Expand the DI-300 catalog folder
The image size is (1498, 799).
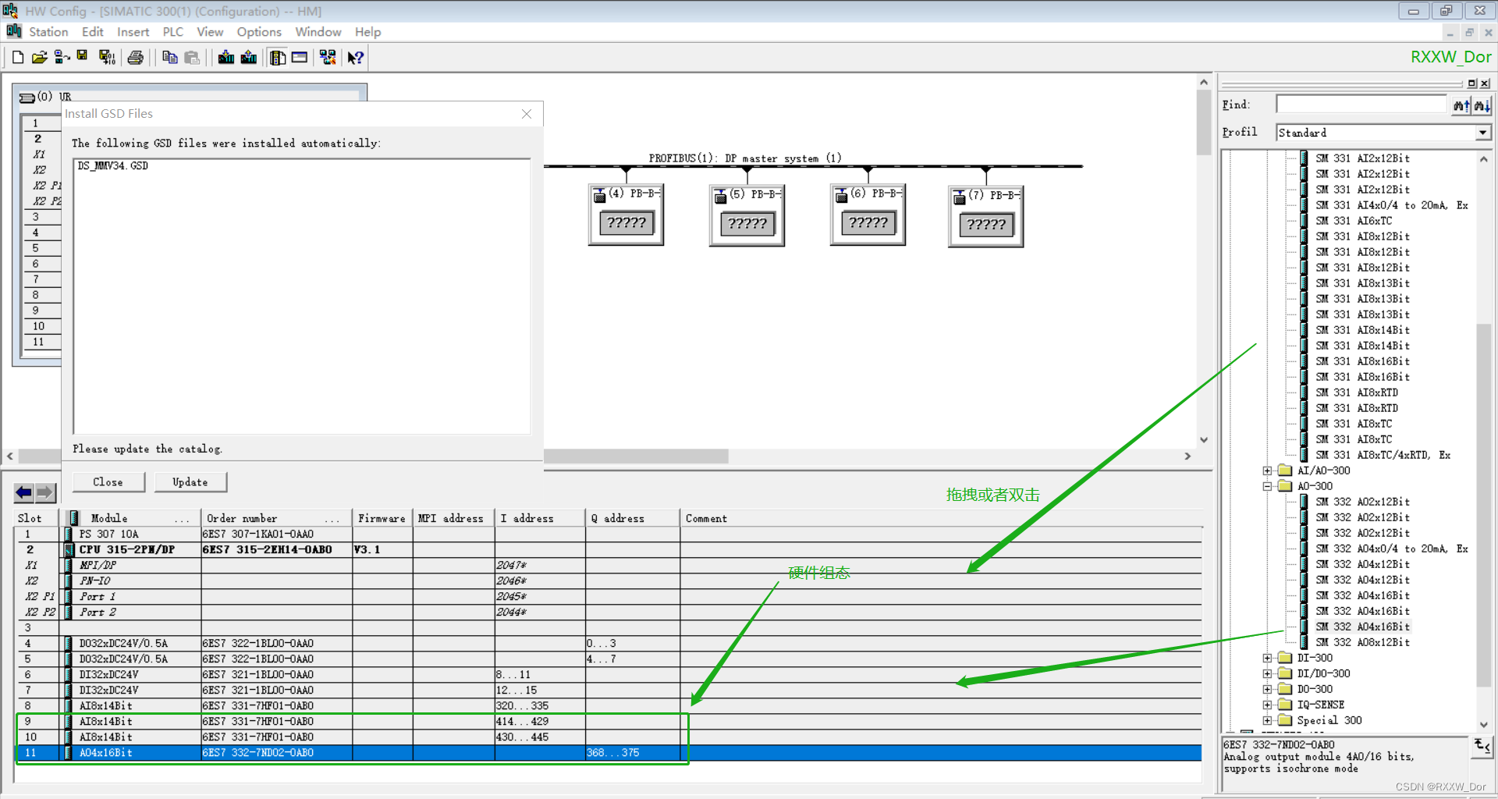click(x=1265, y=658)
